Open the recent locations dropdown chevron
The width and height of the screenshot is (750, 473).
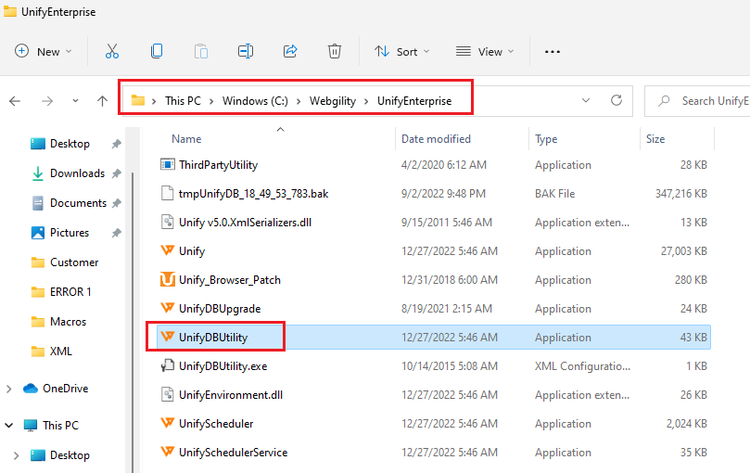tap(75, 101)
